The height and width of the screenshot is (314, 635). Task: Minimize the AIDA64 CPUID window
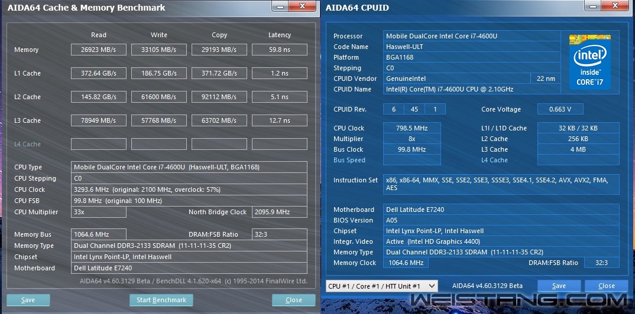(x=592, y=6)
